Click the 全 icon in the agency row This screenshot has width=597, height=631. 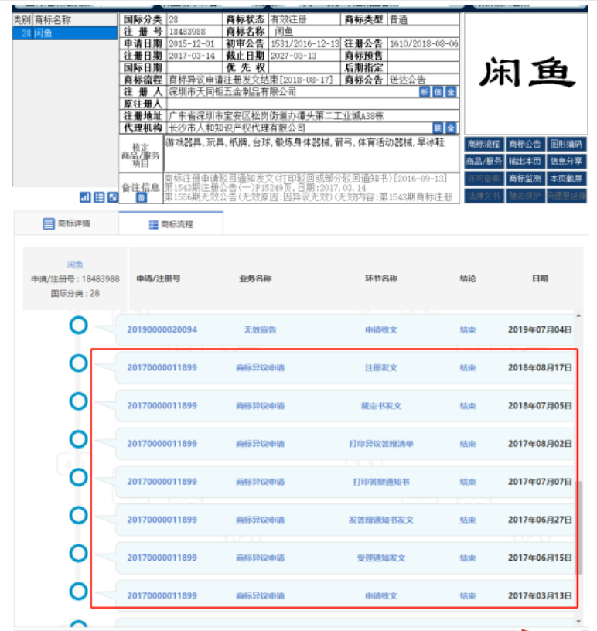coord(451,128)
